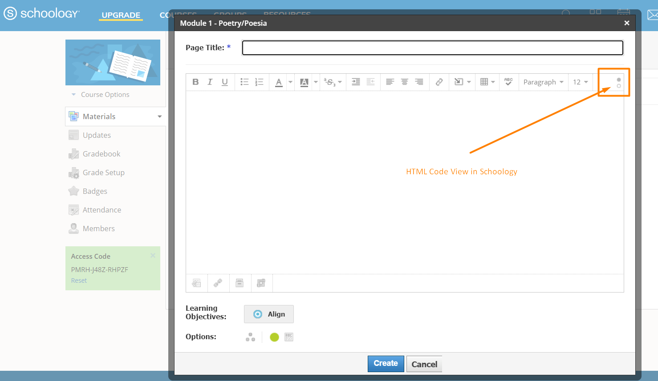Increase paragraph indent
658x381 pixels.
point(356,82)
